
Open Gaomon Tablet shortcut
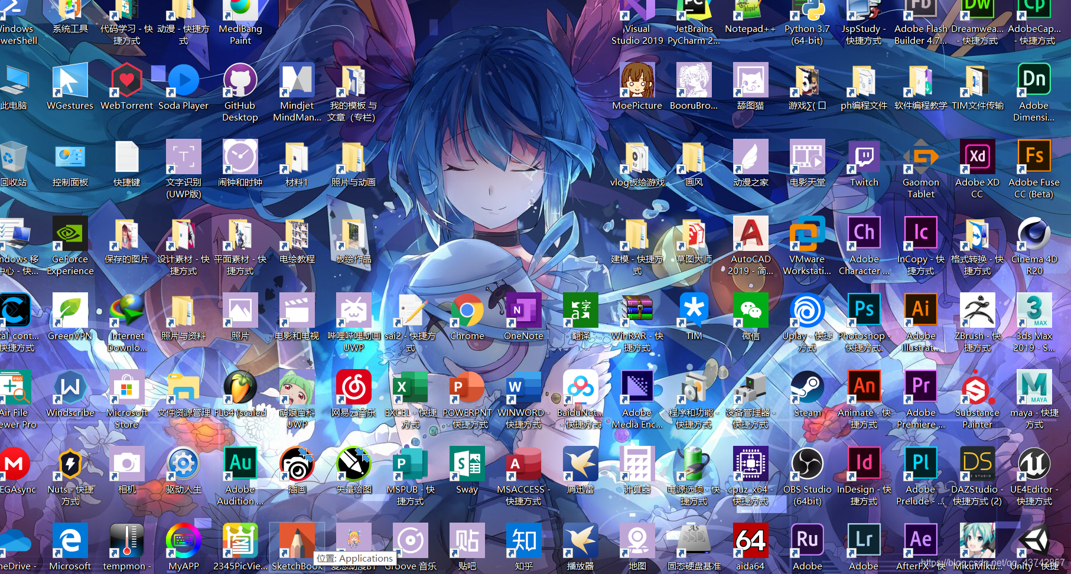click(x=920, y=157)
